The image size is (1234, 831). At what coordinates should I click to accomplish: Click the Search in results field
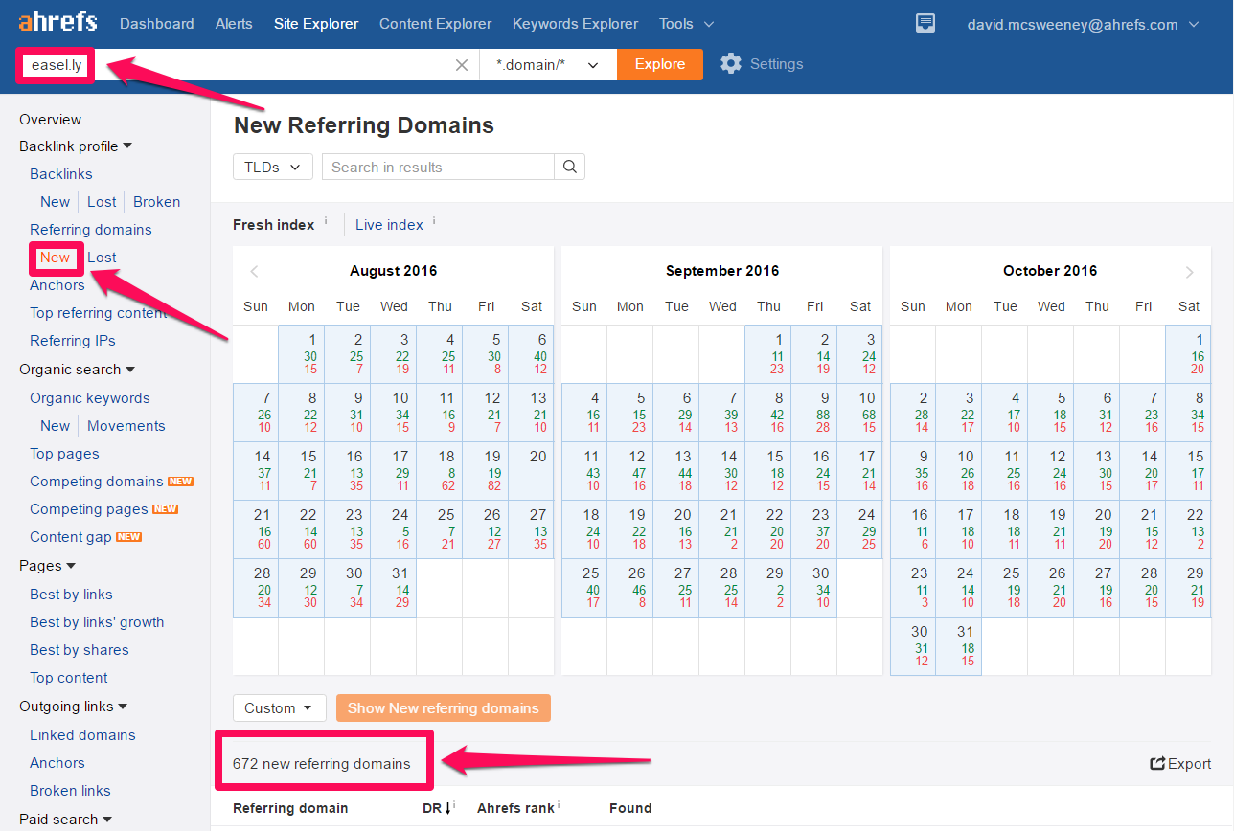click(x=439, y=167)
